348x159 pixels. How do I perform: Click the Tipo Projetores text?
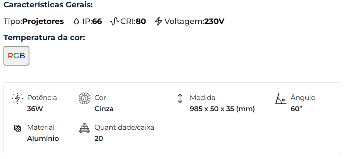pos(34,21)
